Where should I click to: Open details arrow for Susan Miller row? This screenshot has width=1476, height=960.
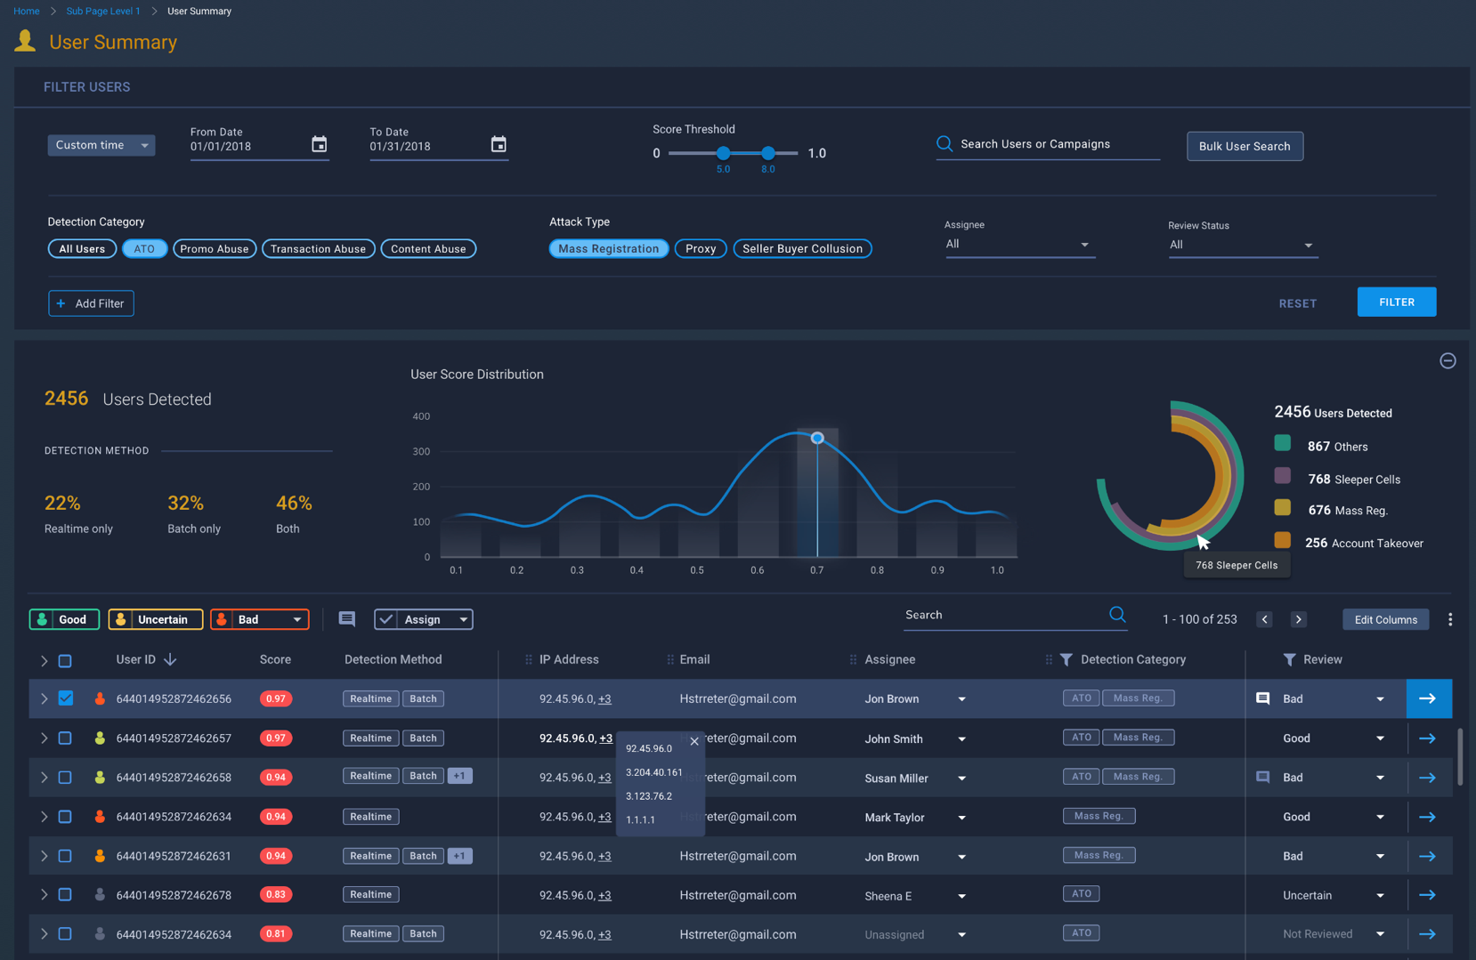tap(1427, 778)
